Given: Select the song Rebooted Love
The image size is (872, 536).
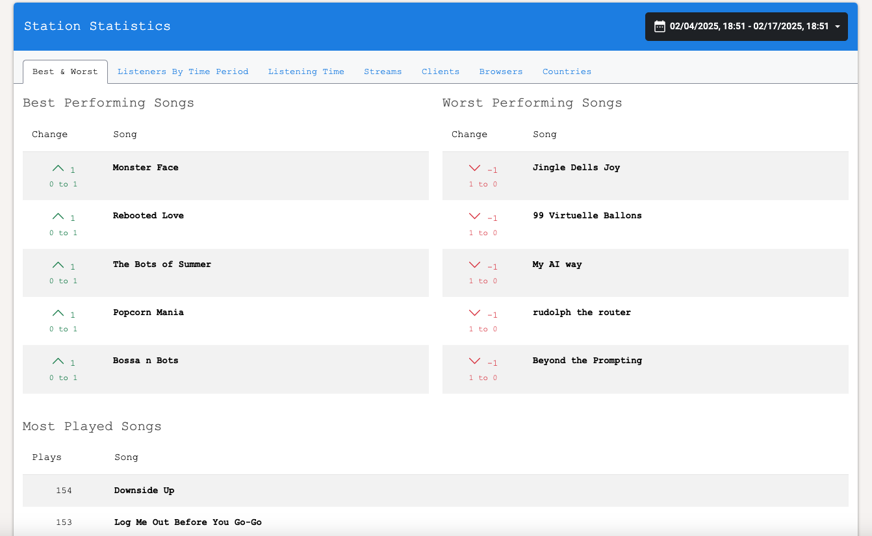Looking at the screenshot, I should [148, 216].
